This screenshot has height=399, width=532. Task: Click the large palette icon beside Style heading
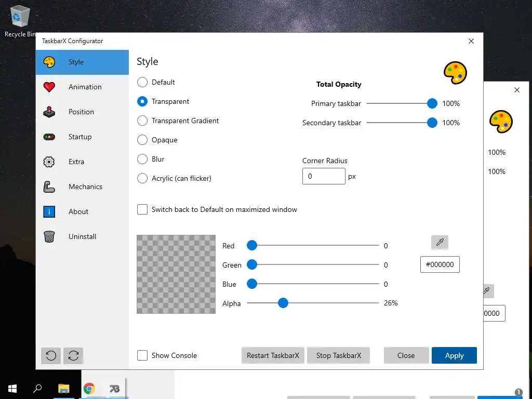coord(455,73)
